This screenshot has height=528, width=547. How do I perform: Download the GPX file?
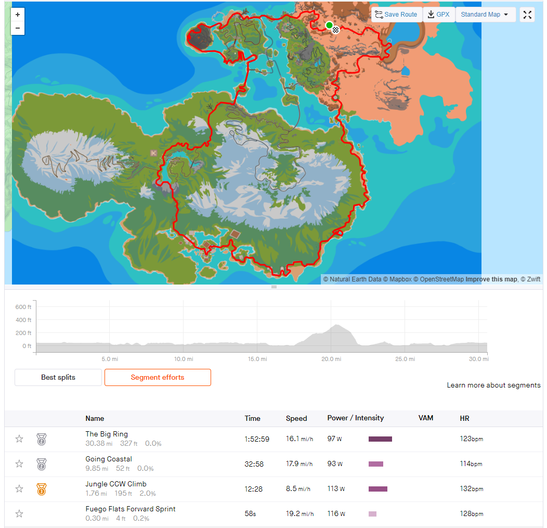click(x=439, y=15)
